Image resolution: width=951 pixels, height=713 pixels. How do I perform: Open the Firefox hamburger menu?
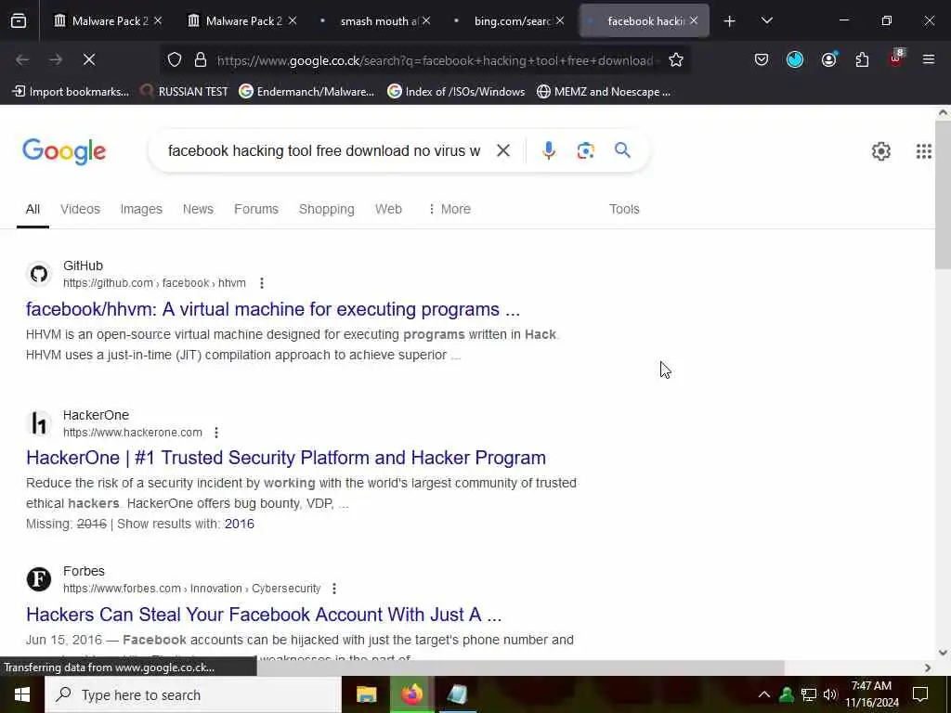coord(929,59)
